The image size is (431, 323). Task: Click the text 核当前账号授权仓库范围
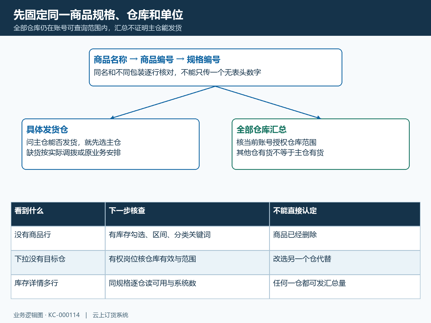[x=276, y=142]
